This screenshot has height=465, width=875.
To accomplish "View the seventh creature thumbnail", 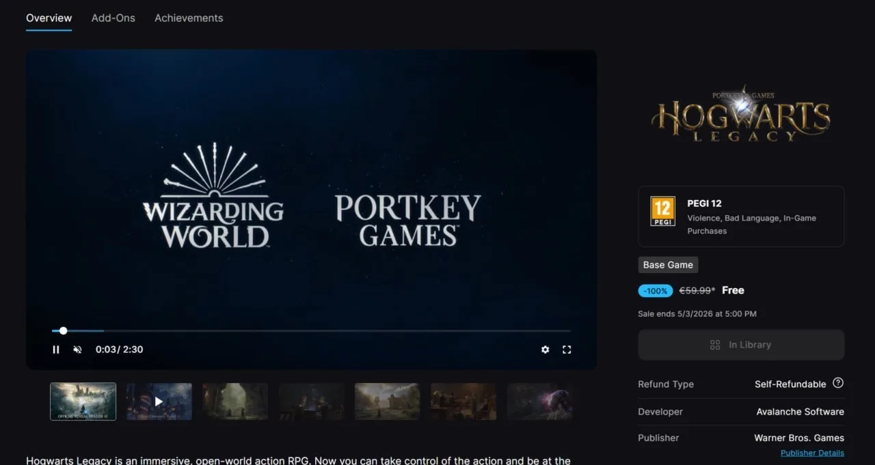I will coord(539,401).
